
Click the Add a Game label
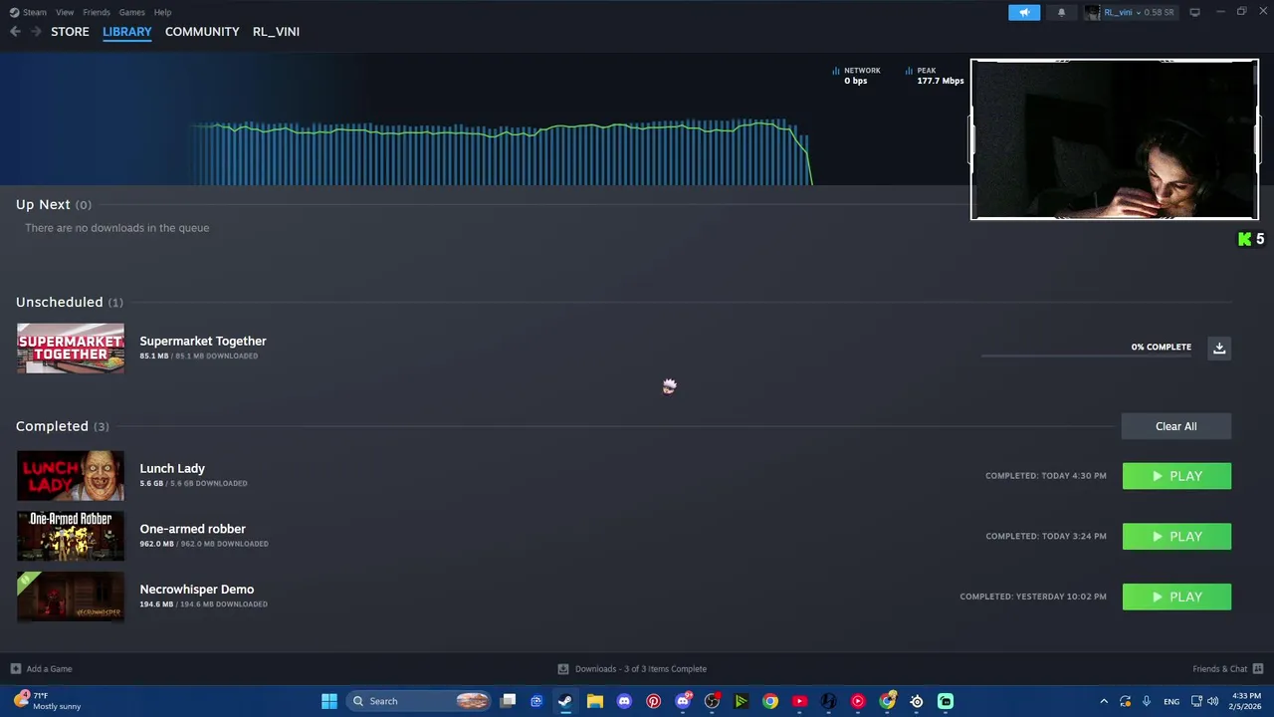tap(49, 669)
